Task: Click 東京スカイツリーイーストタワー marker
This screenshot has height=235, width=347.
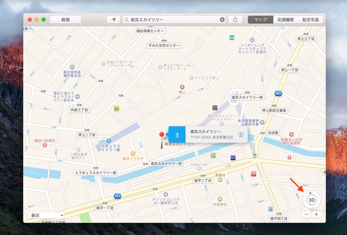Action: pyautogui.click(x=222, y=123)
